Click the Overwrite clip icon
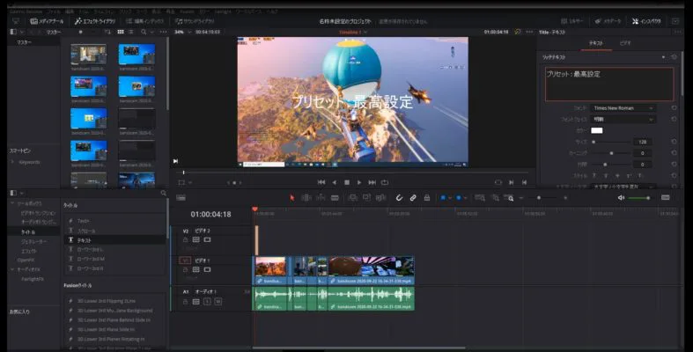Screen dimensions: 693x352 [366, 198]
